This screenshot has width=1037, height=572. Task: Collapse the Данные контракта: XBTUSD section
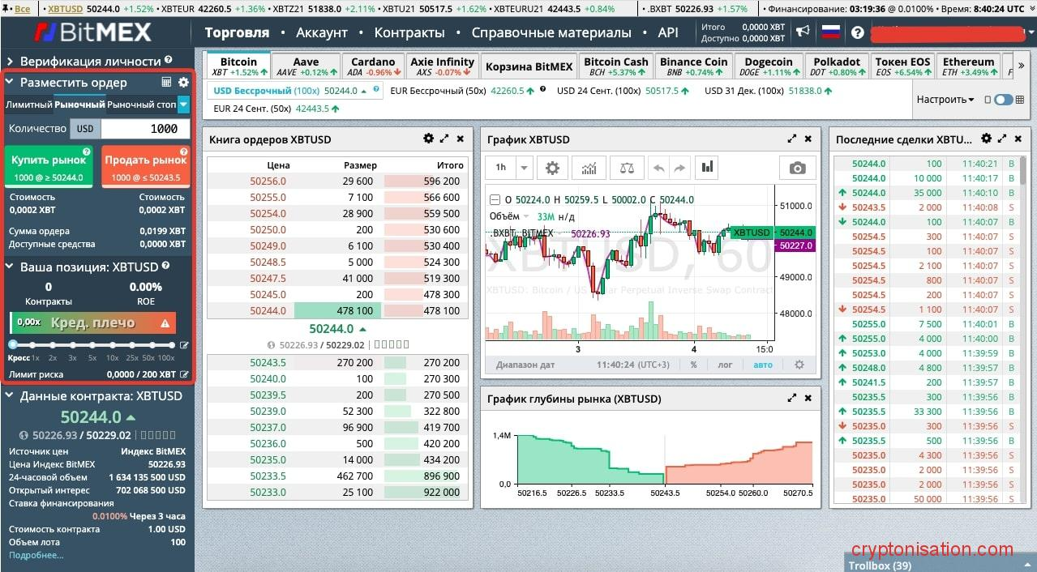tap(10, 396)
